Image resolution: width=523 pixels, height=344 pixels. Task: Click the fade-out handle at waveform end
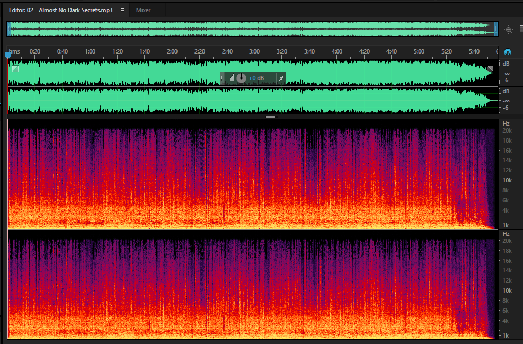(x=490, y=69)
